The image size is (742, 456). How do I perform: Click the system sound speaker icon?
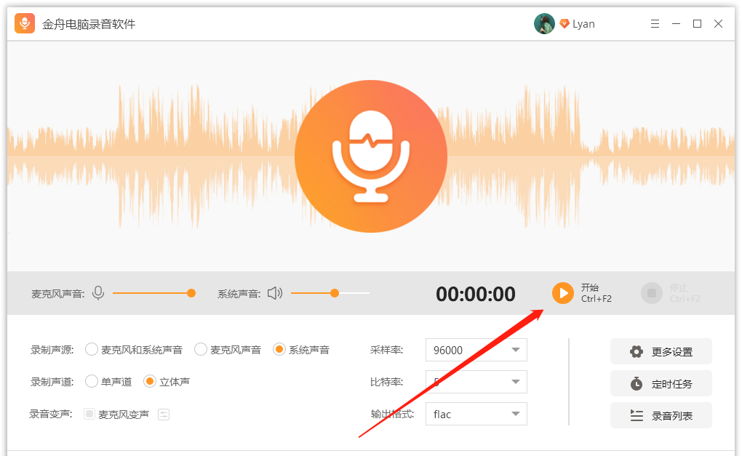[x=276, y=293]
